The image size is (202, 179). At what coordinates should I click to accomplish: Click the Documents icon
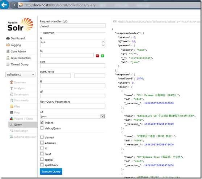12,101
